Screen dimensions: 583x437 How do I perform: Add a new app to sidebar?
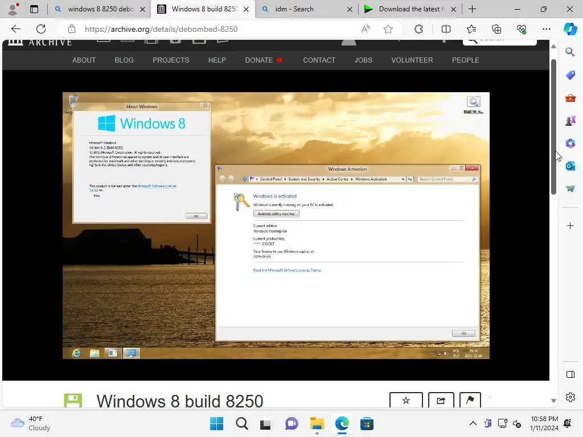(570, 225)
